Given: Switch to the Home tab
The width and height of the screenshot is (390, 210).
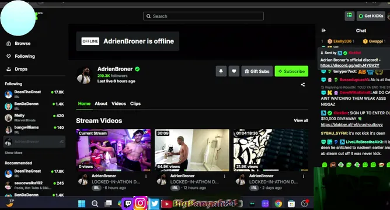Looking at the screenshot, I should coord(84,104).
